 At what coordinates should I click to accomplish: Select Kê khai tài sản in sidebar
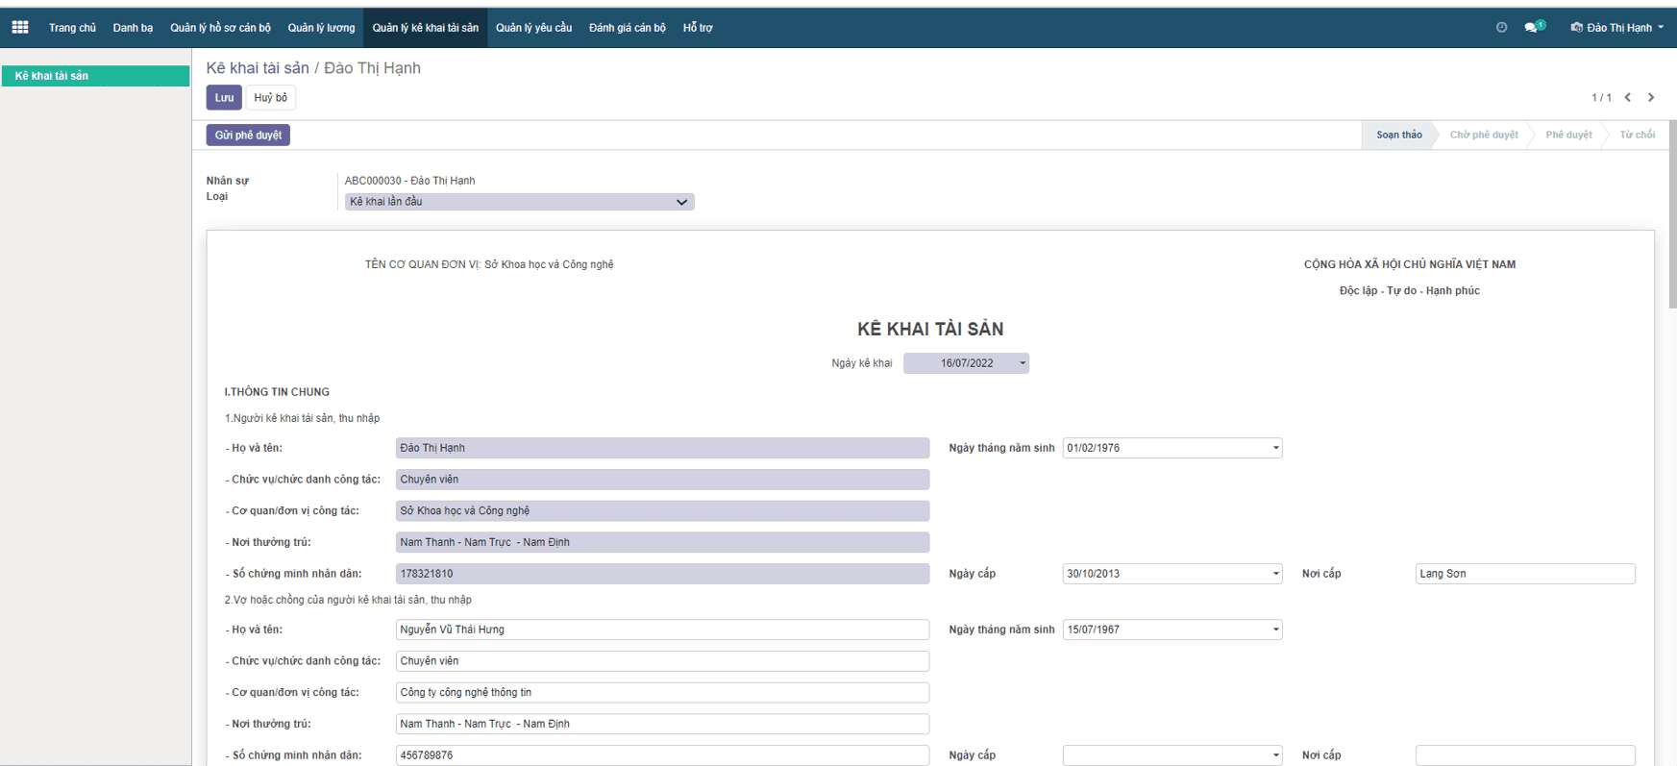[95, 76]
